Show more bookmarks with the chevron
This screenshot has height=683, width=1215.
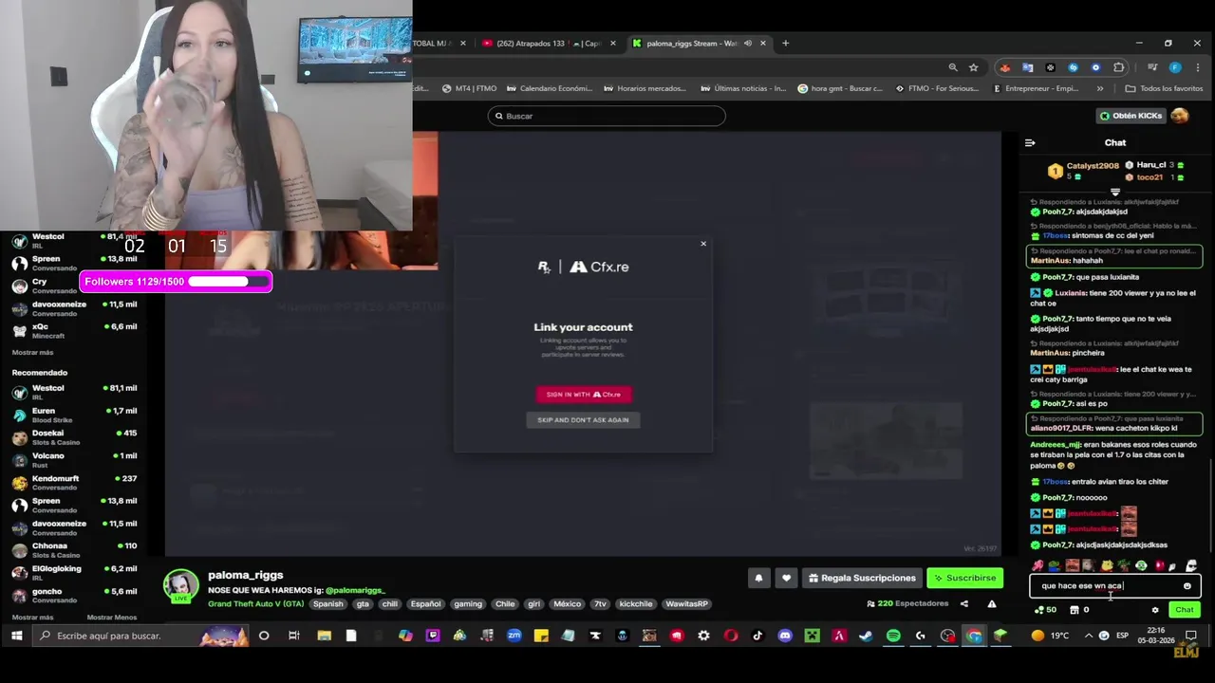click(x=1100, y=88)
